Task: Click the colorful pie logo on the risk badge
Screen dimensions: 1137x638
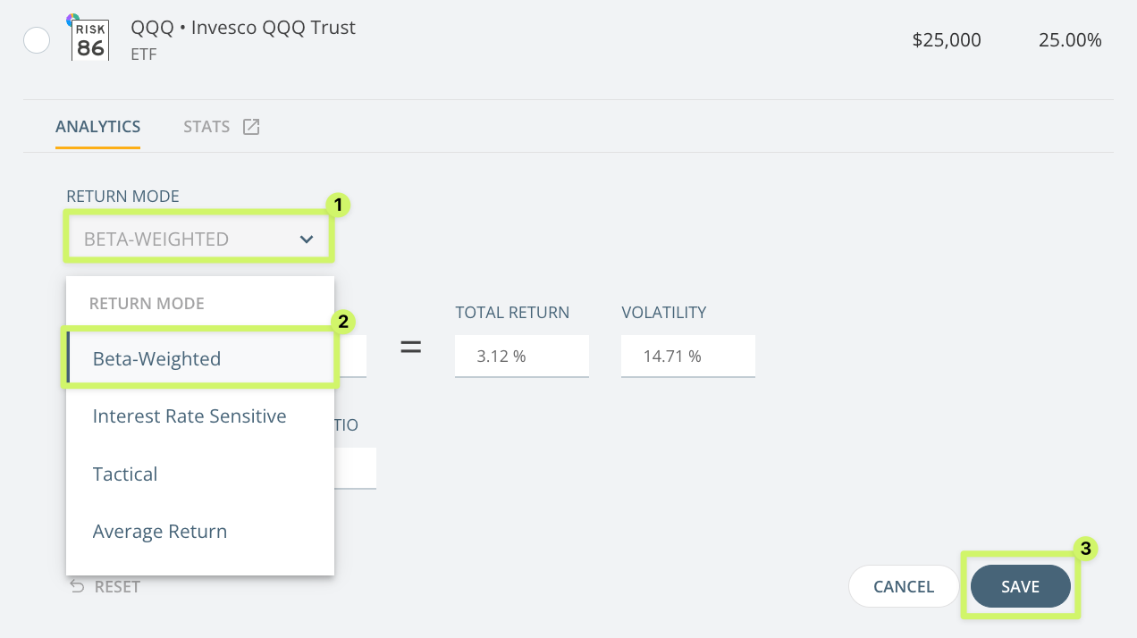Action: 72,17
